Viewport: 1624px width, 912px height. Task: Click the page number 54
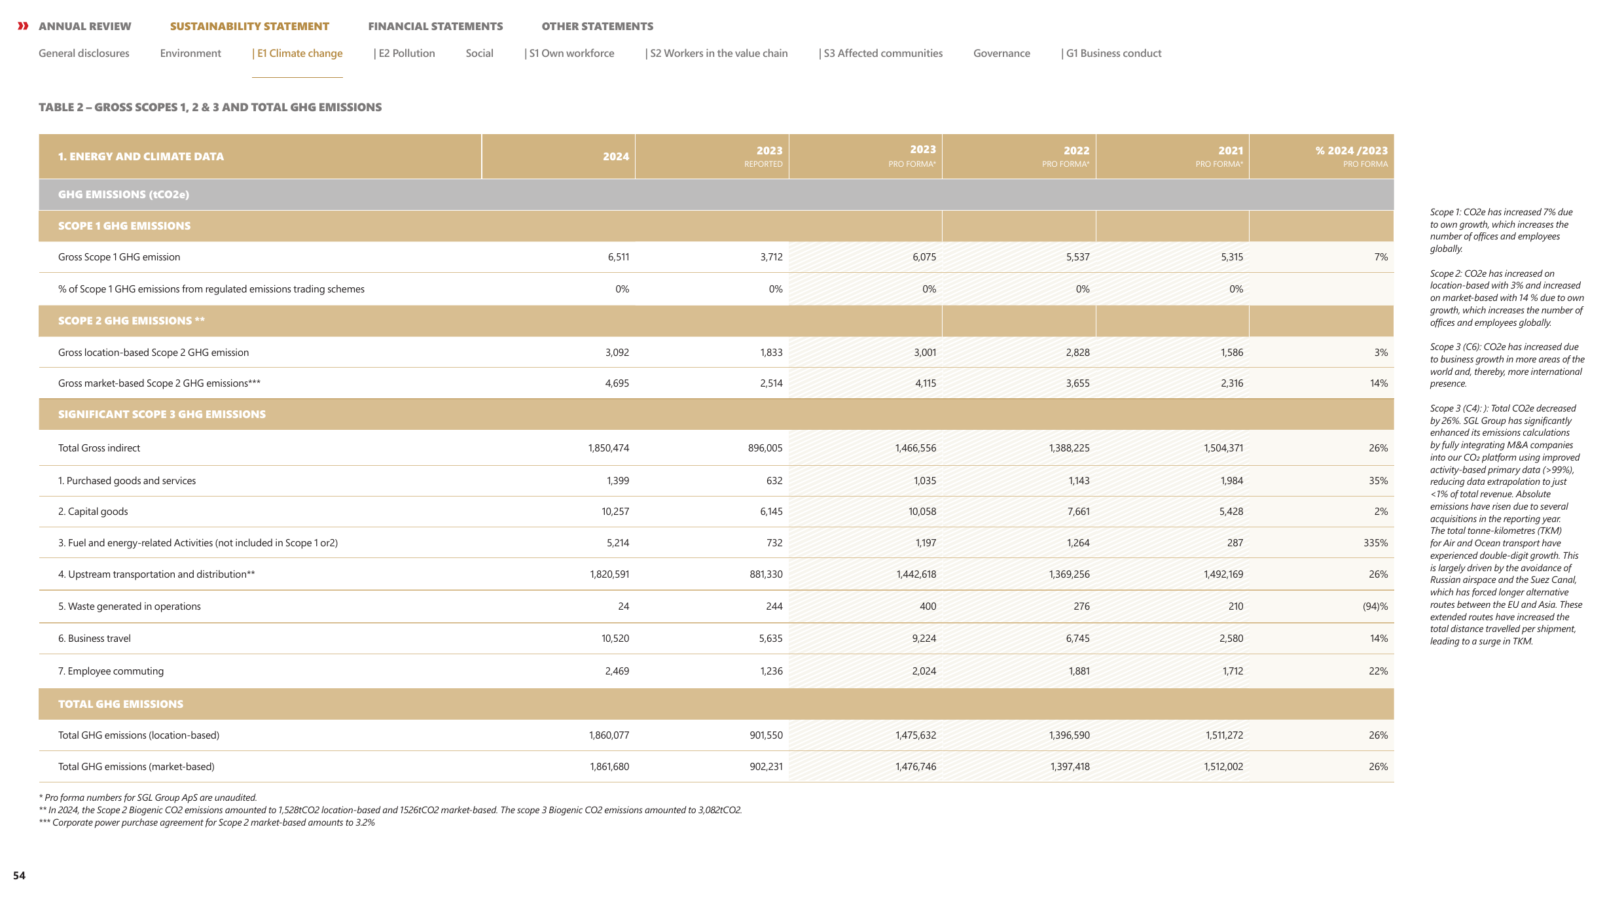pos(20,875)
